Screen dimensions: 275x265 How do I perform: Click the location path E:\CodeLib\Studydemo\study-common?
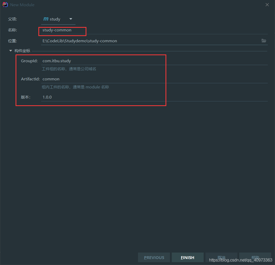80,41
